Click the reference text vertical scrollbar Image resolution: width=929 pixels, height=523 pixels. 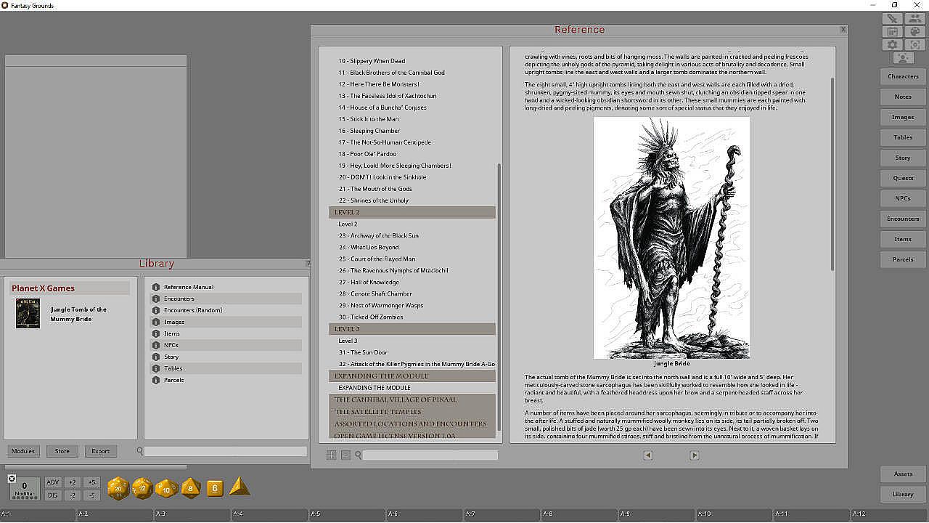pos(832,174)
